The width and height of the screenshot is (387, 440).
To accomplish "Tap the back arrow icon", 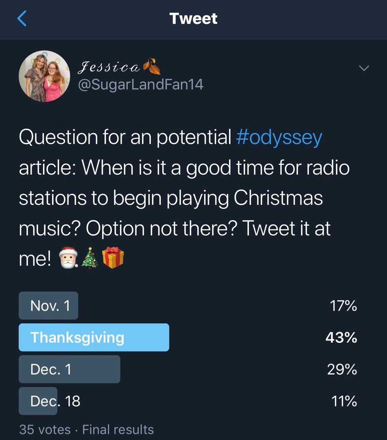I will pyautogui.click(x=22, y=19).
